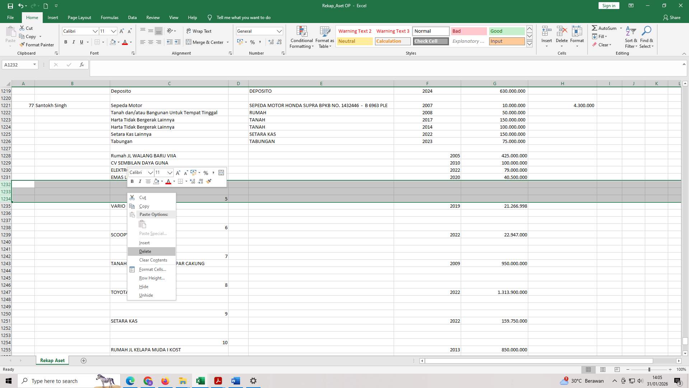Apply the Percent number style
Viewport: 689px width, 388px height.
click(252, 42)
